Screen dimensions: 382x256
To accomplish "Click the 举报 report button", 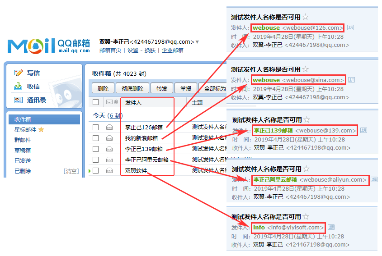I will pos(186,88).
